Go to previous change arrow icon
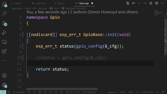This screenshot has height=94, width=167. click(133, 3)
